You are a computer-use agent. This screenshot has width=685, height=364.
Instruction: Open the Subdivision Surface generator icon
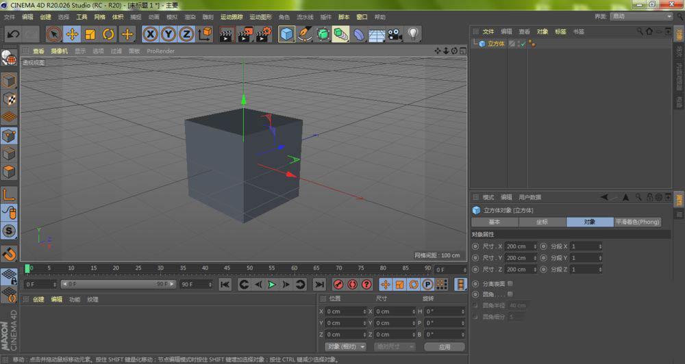pos(323,34)
